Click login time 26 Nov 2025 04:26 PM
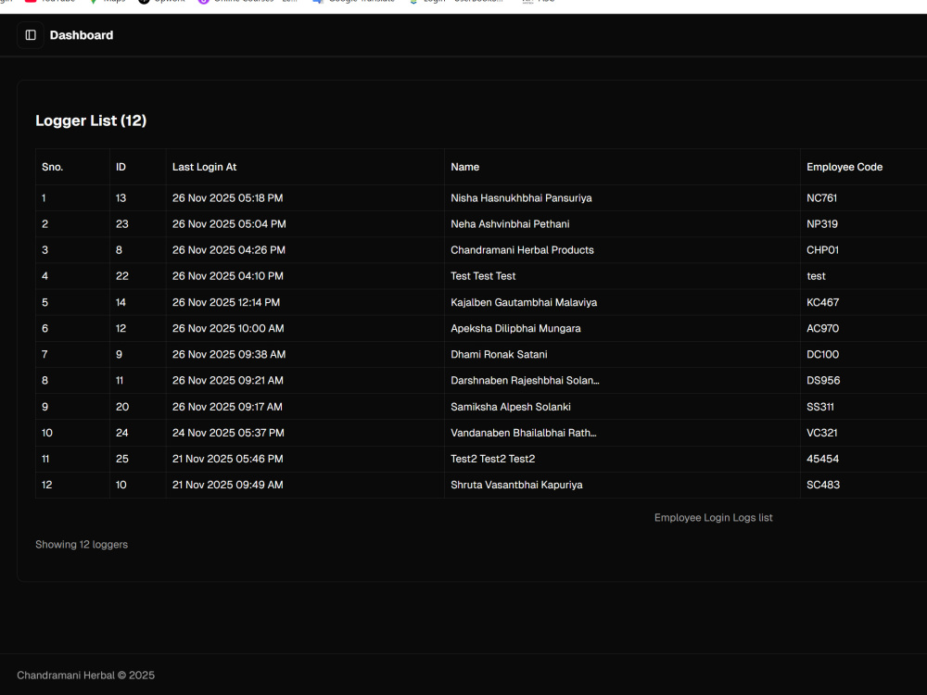This screenshot has width=927, height=695. (228, 250)
